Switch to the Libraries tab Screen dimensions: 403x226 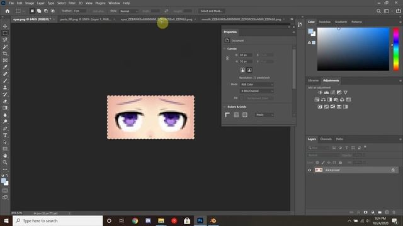pyautogui.click(x=314, y=80)
